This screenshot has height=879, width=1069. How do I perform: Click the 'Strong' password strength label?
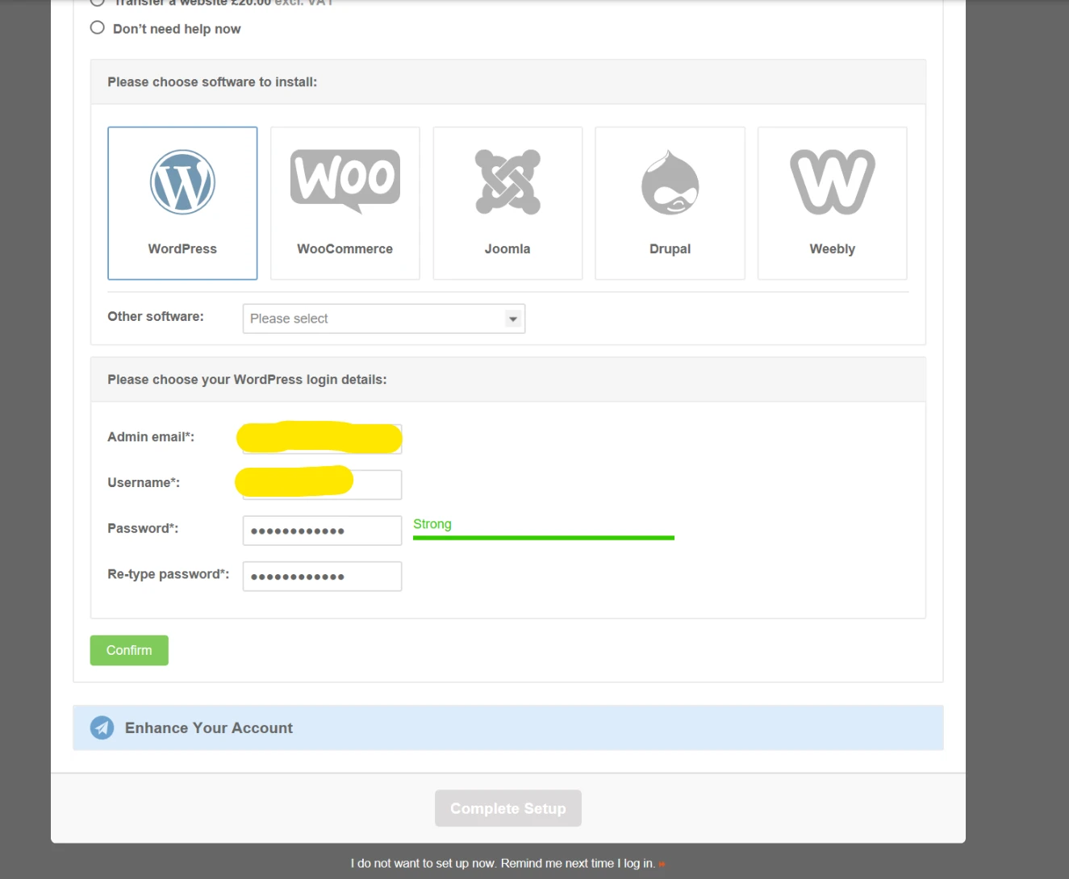[x=432, y=524]
